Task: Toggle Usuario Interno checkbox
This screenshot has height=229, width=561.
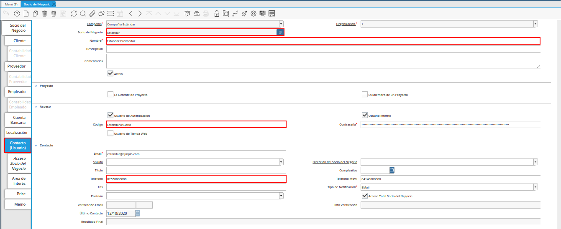Action: tap(365, 115)
